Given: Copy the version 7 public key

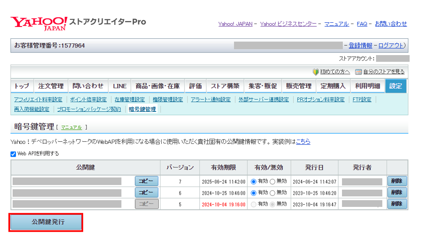Looking at the screenshot, I should click(x=147, y=181).
